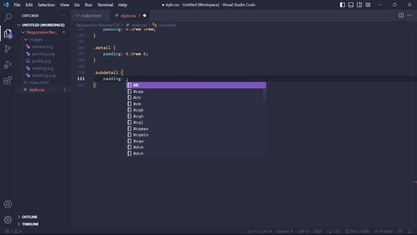This screenshot has height=235, width=417.
Task: Open traveling.svg in explorer
Action: coord(44,76)
